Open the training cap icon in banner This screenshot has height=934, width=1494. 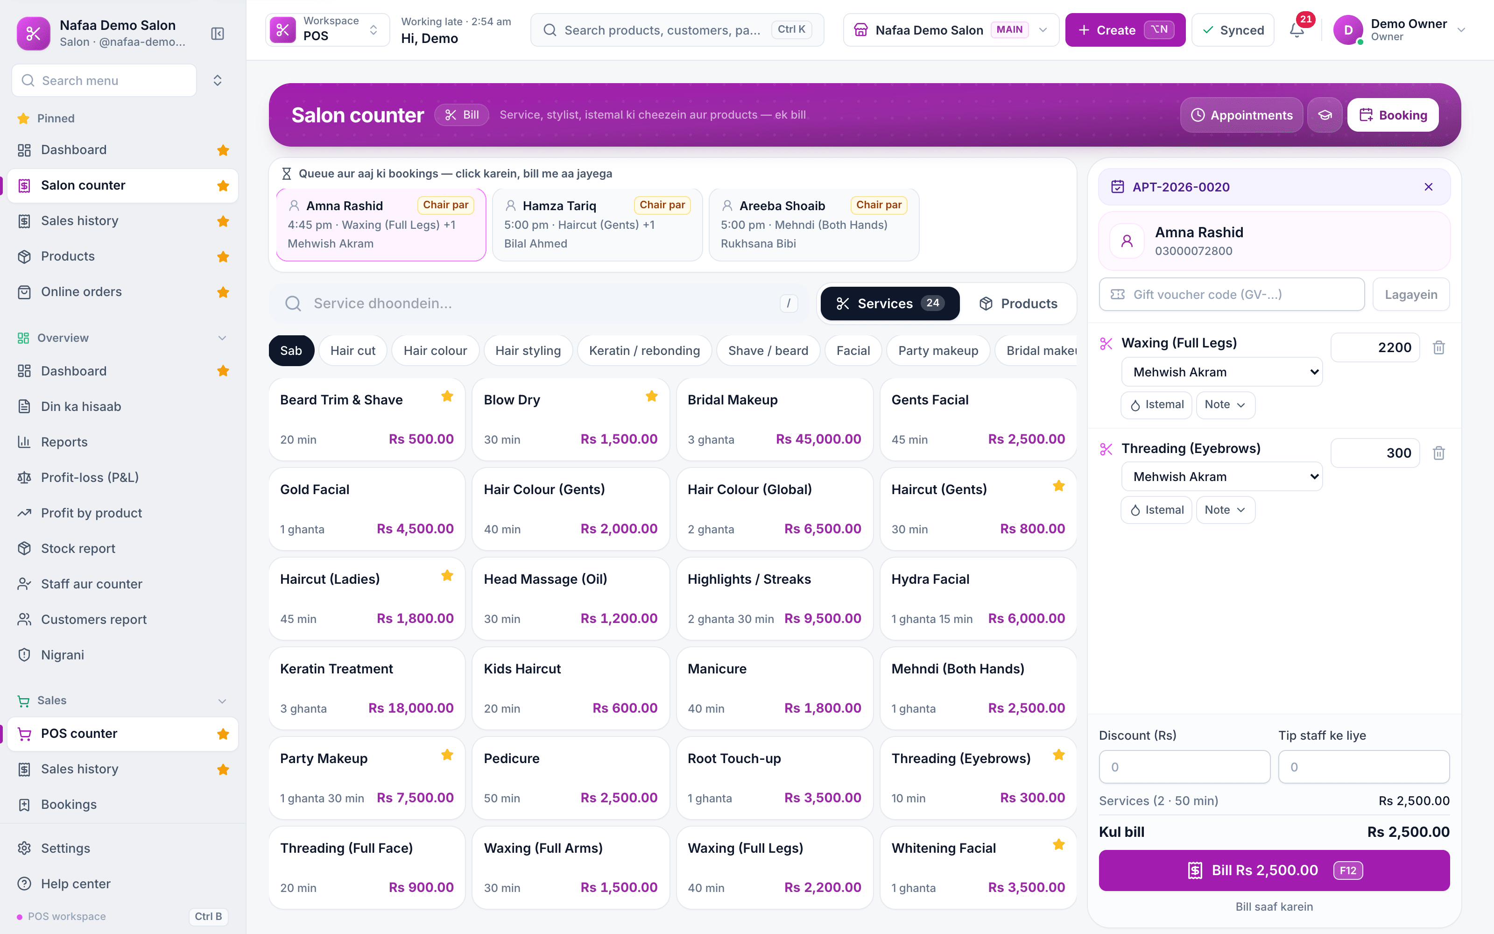click(1325, 115)
